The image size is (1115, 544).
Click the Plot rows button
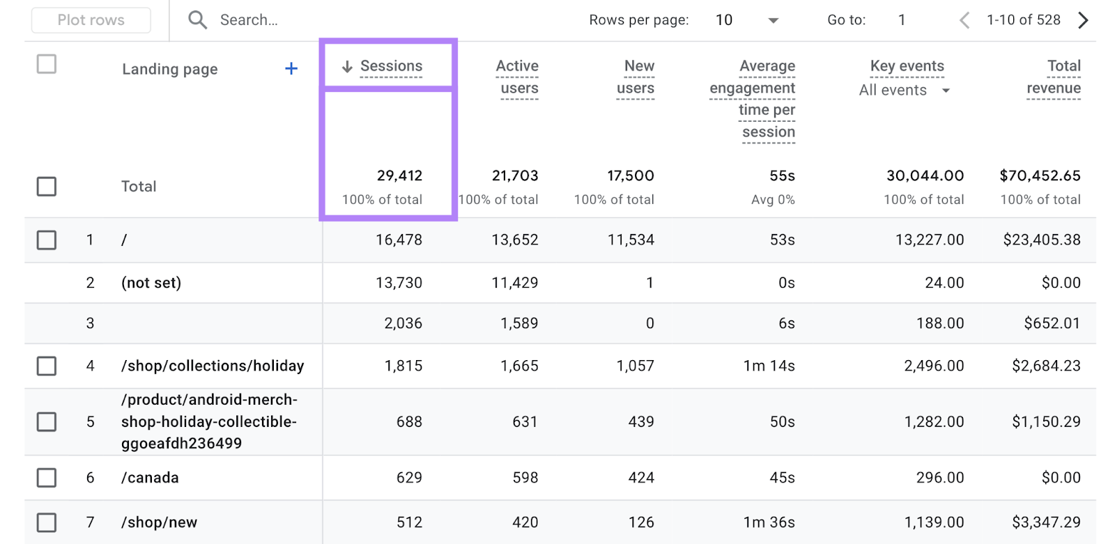[91, 20]
